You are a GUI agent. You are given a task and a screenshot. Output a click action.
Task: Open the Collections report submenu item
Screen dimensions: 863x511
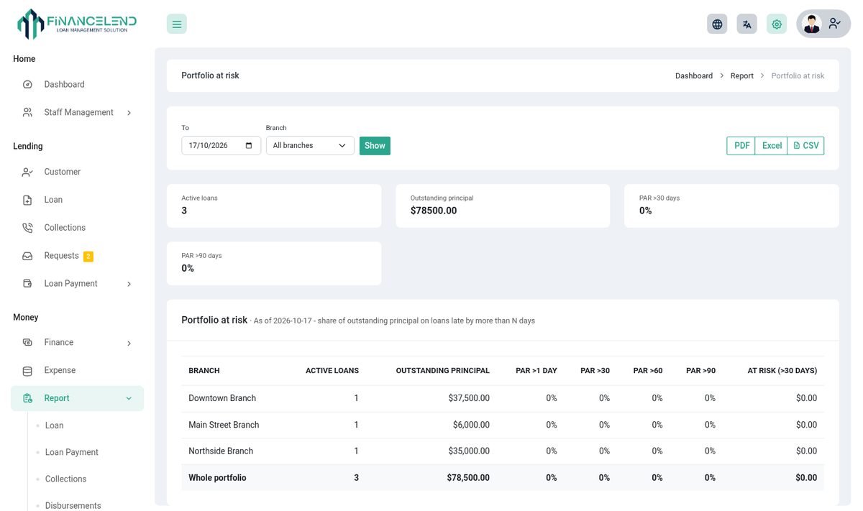click(65, 479)
